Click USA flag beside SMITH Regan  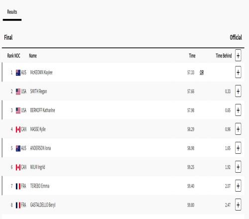pos(18,92)
